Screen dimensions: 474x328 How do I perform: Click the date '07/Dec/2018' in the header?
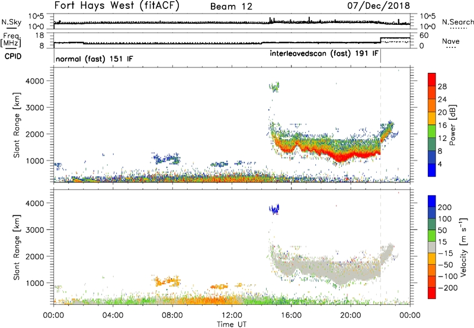pyautogui.click(x=379, y=6)
